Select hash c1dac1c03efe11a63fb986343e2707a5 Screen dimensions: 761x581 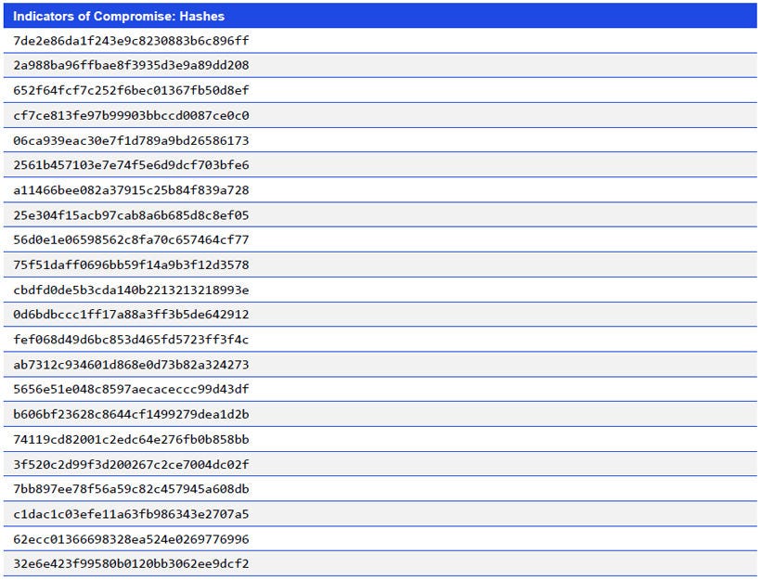(130, 514)
